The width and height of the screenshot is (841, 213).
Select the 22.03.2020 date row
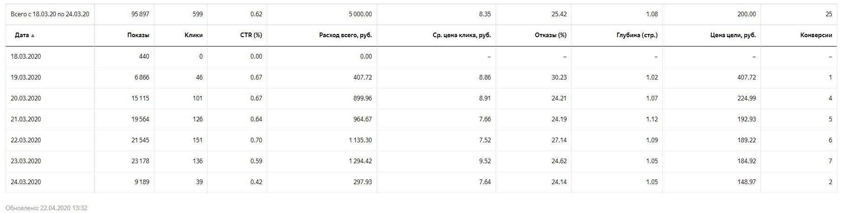point(26,140)
